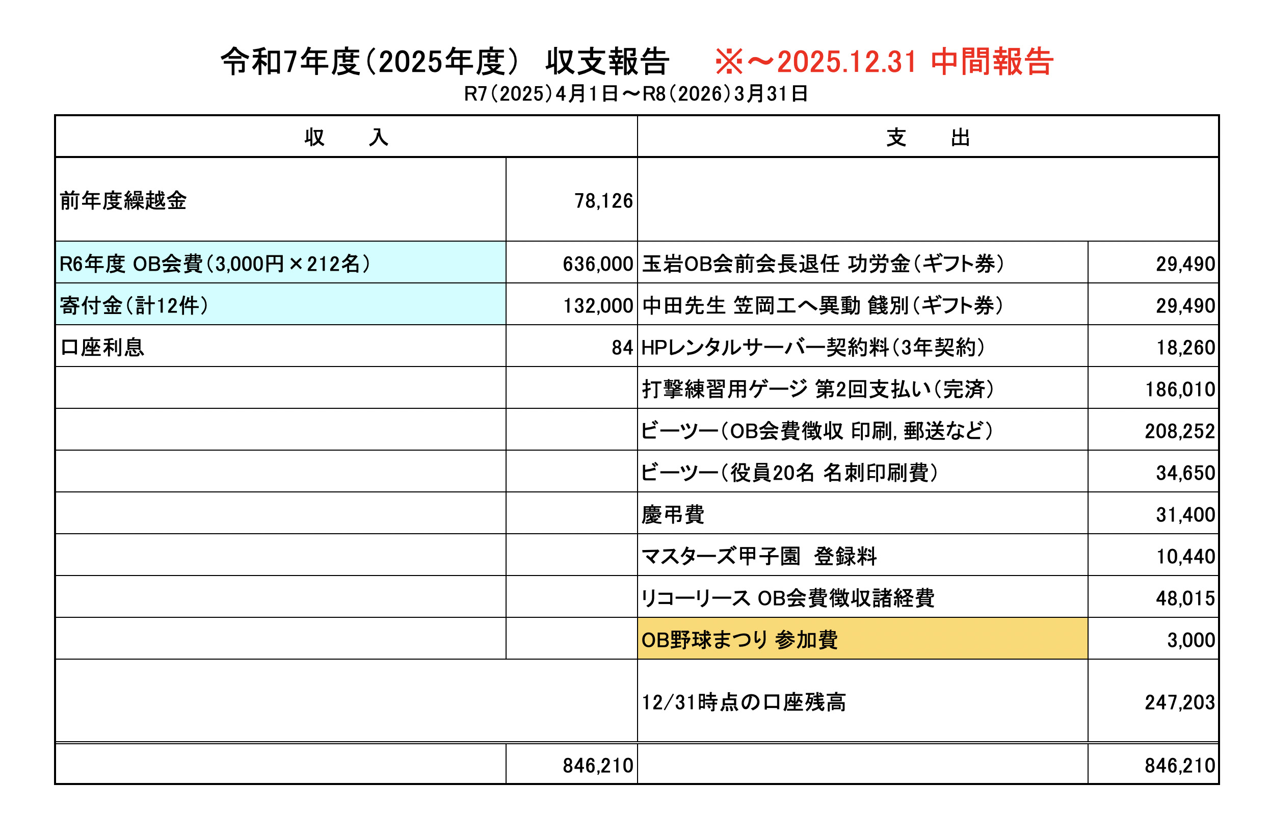Select the 846,210 income total cell
1270x836 pixels.
(597, 766)
